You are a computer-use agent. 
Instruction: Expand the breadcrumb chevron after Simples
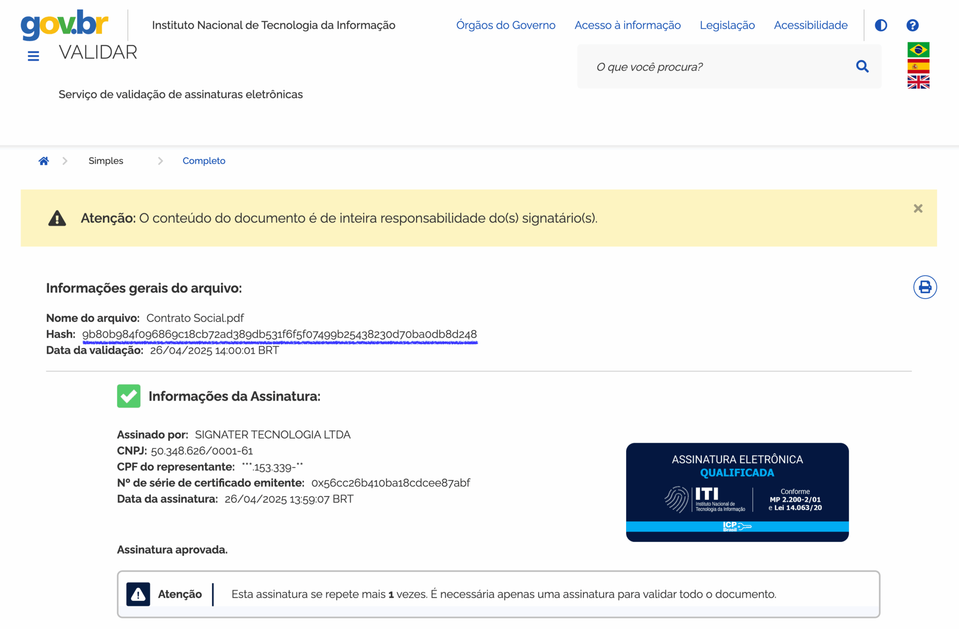[x=160, y=160]
